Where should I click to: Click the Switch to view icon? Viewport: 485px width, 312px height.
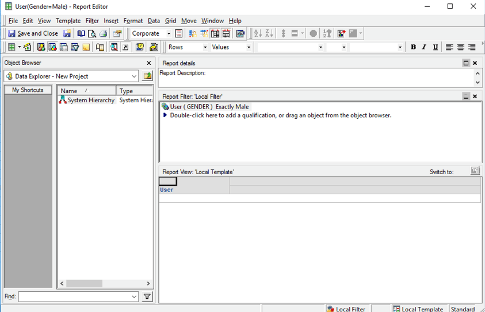[x=475, y=171]
